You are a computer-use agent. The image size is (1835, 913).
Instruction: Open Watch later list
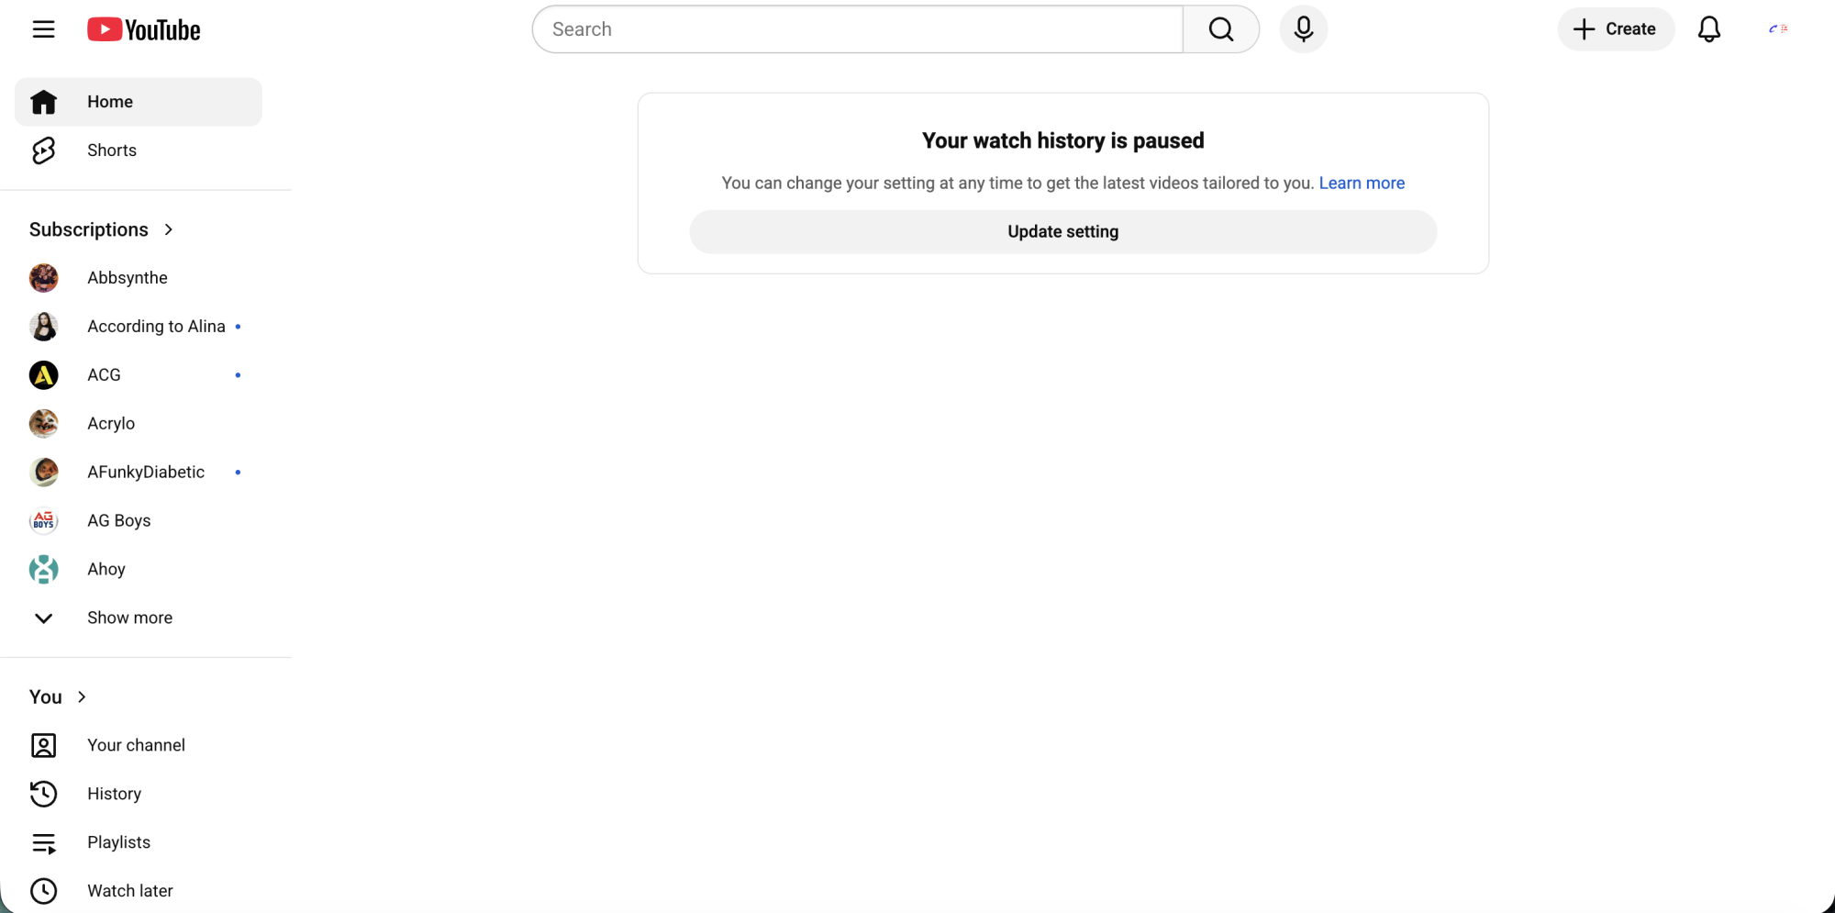coord(129,891)
